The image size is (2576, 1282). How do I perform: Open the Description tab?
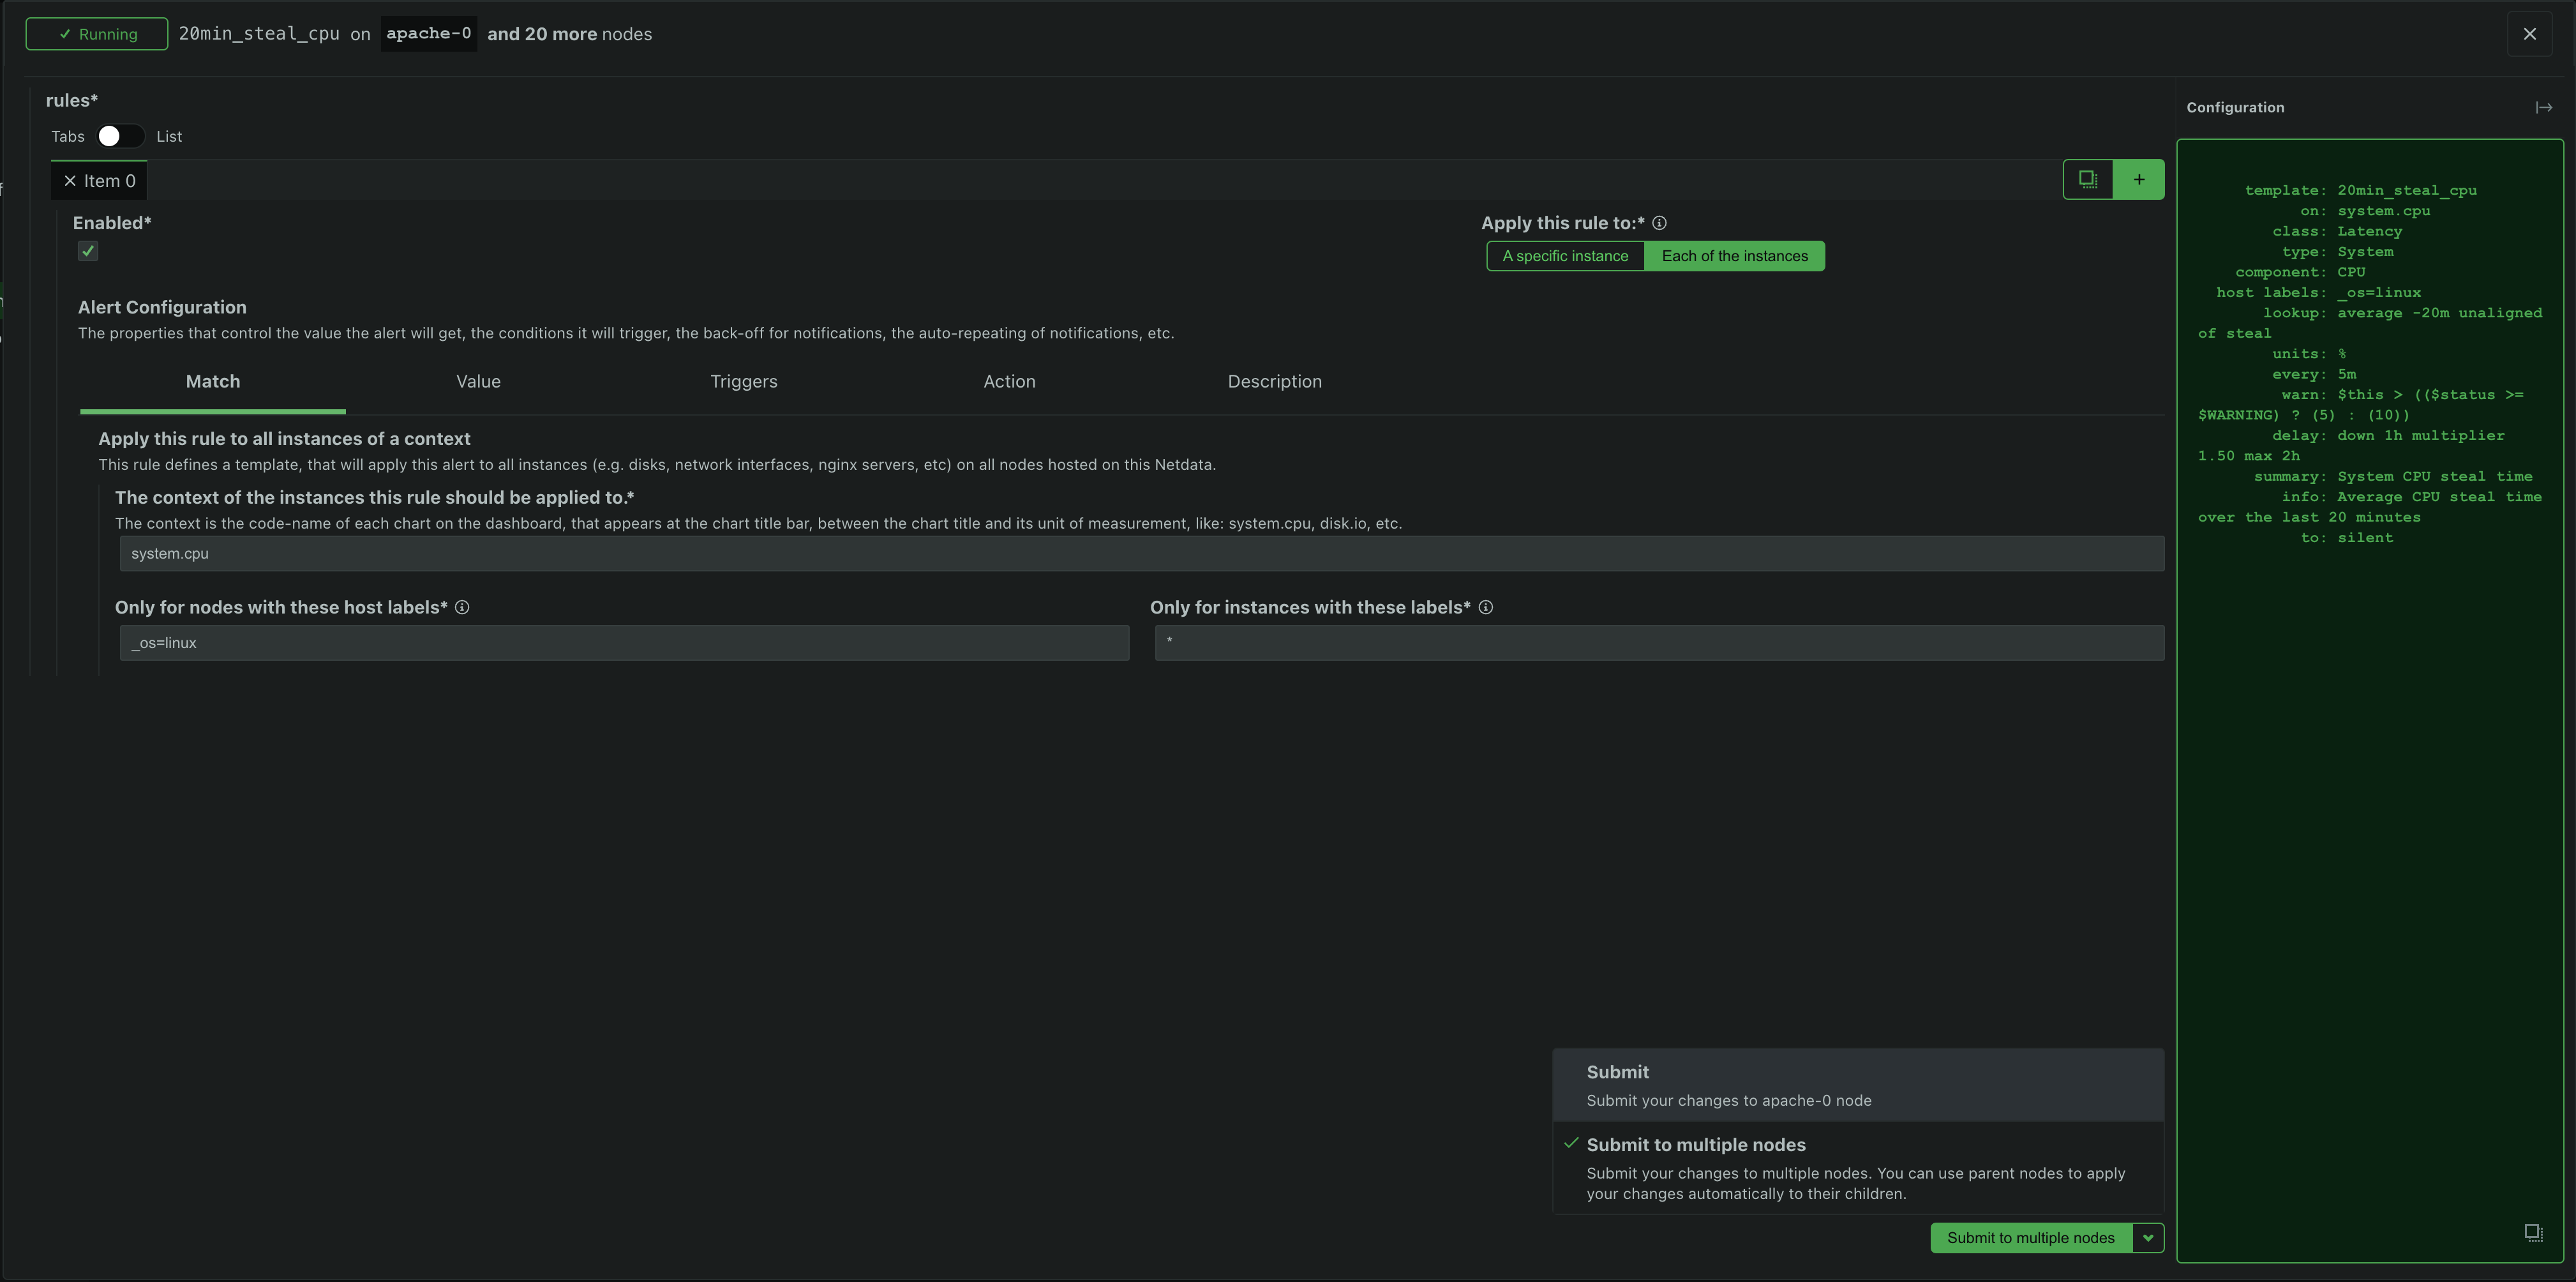coord(1275,381)
